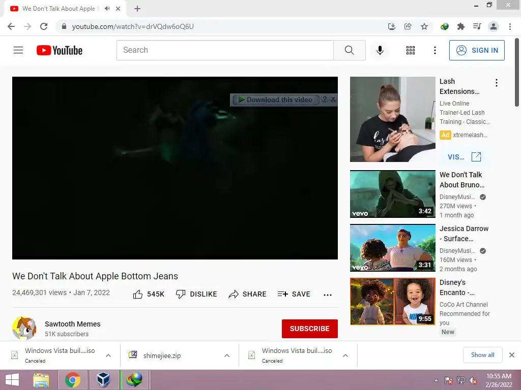Open Sawtooth Memes channel name link
Viewport: 521px width, 390px height.
click(72, 324)
